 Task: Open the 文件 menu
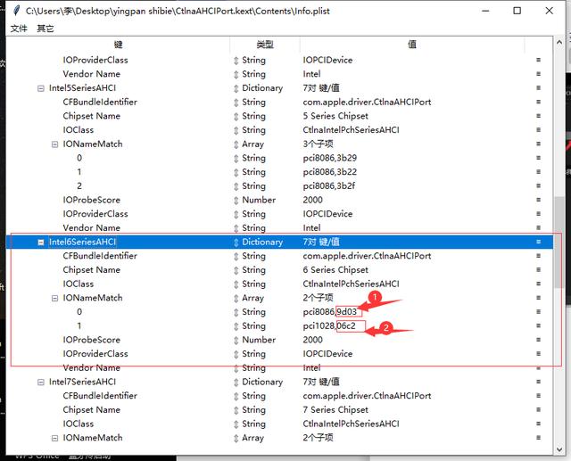(19, 29)
